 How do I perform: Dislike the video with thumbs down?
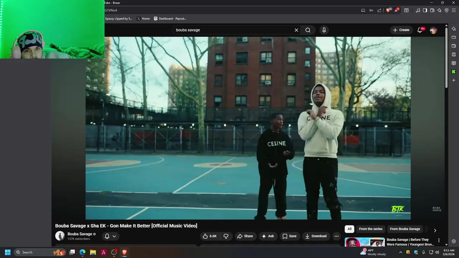coord(226,236)
